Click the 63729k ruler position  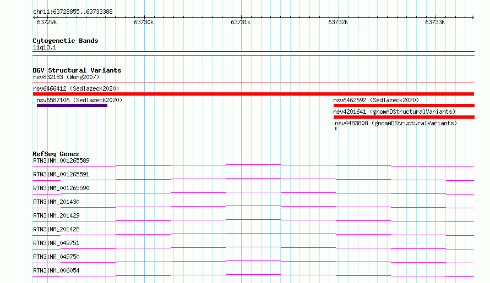pos(47,22)
